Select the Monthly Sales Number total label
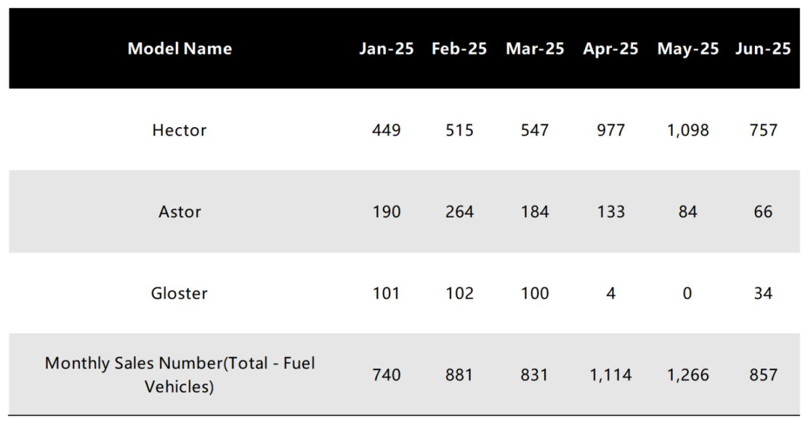The height and width of the screenshot is (424, 808). click(180, 375)
